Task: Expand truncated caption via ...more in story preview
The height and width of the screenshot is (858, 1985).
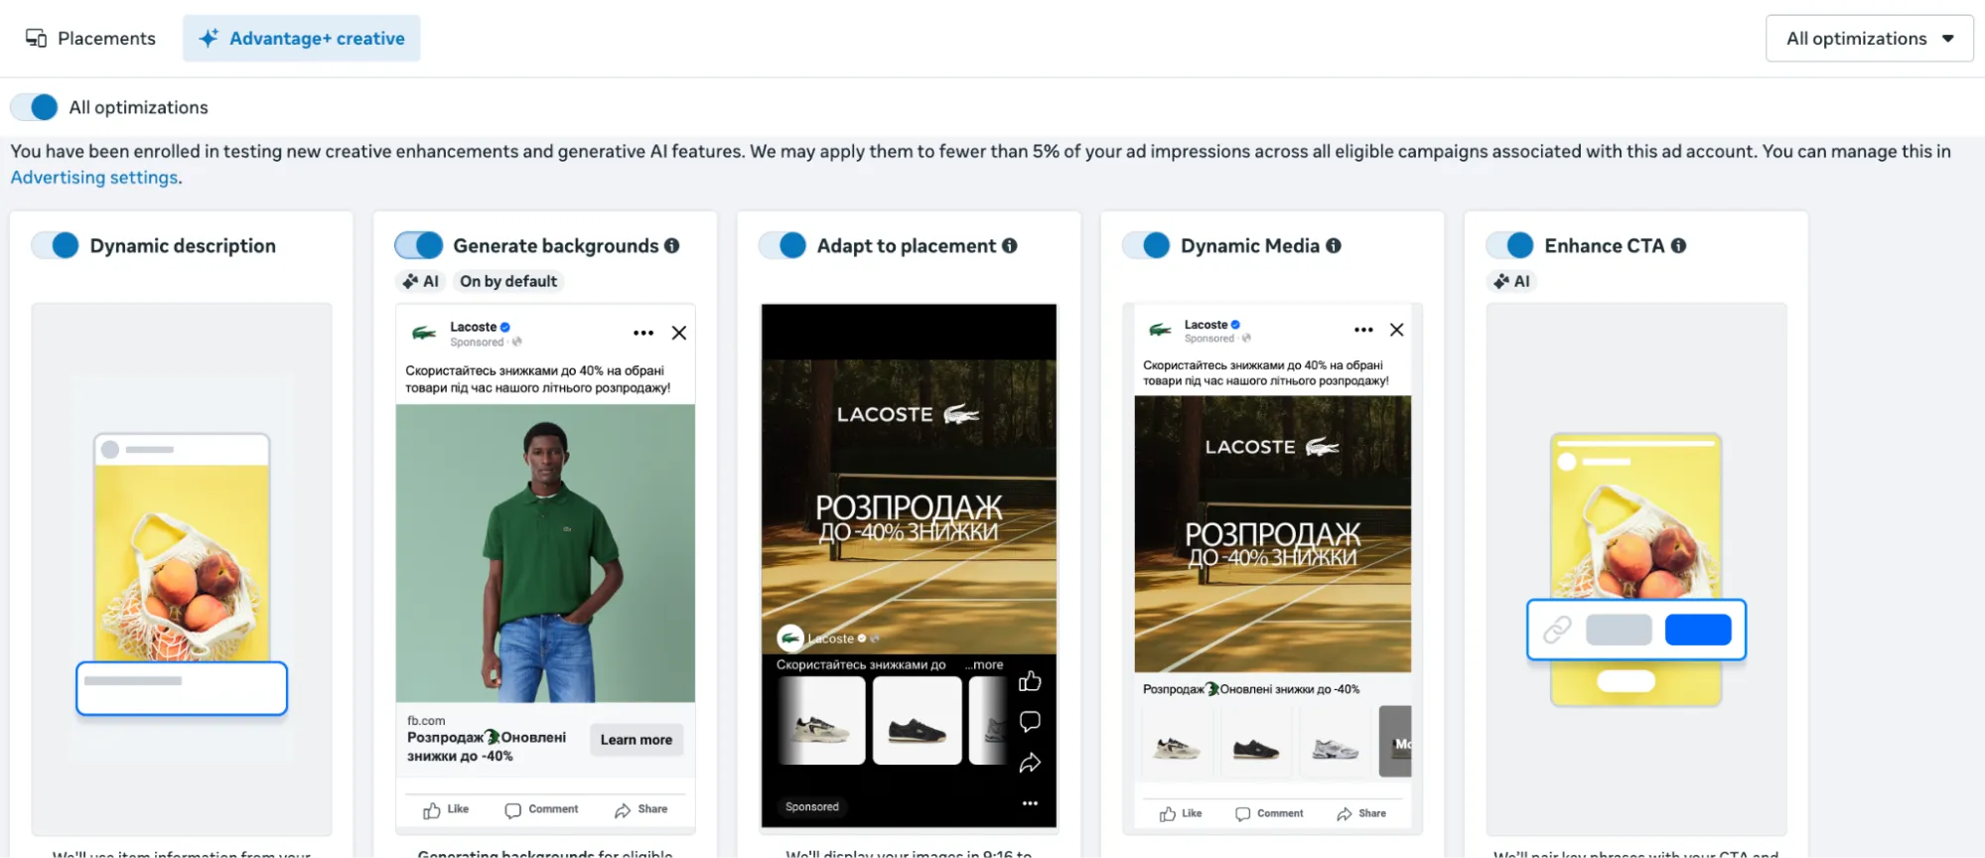Action: pyautogui.click(x=984, y=664)
